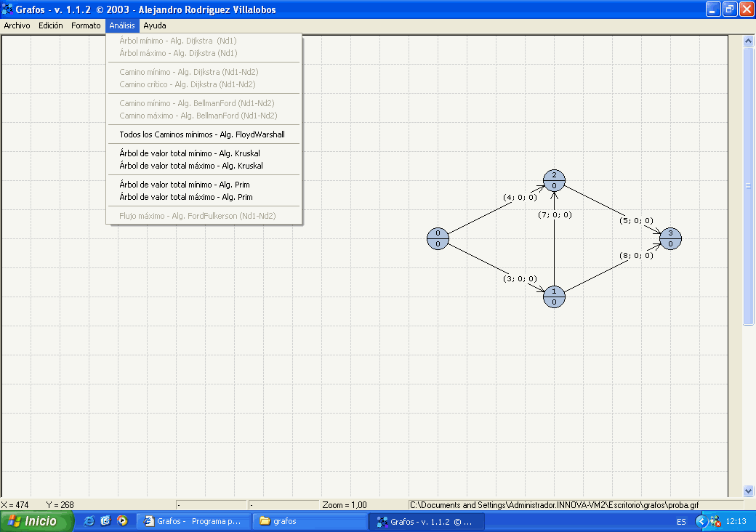The height and width of the screenshot is (532, 756).
Task: Click the edge label (7; 0; 0)
Action: point(555,214)
